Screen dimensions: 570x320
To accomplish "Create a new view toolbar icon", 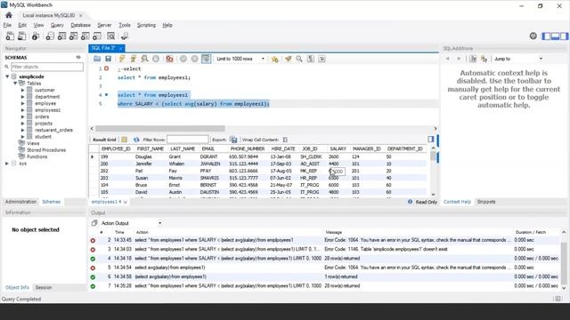I will pos(73,36).
